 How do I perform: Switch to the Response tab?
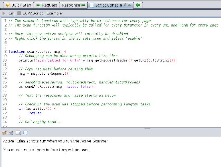pos(73,5)
